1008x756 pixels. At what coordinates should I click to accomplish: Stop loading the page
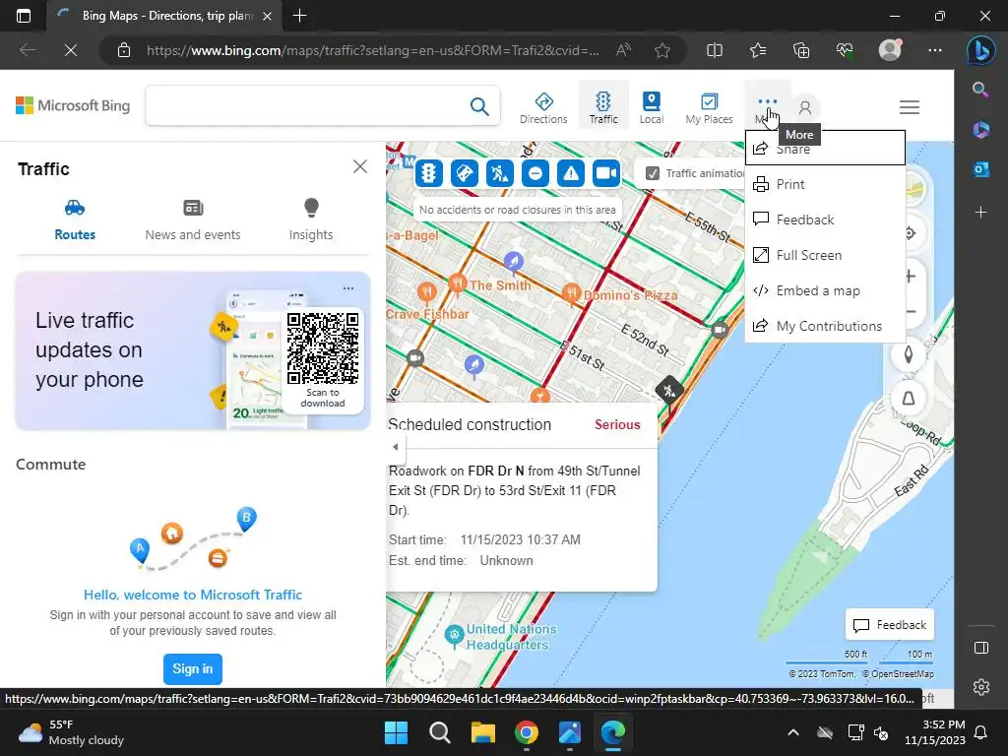coord(71,50)
